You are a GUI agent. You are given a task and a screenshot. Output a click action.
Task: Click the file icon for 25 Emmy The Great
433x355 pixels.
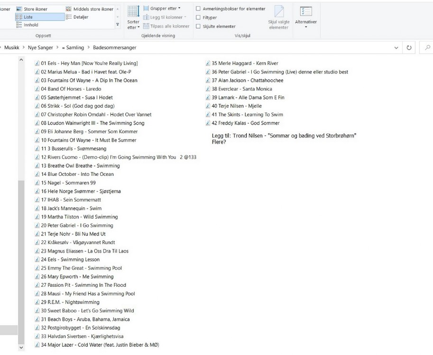coord(37,268)
